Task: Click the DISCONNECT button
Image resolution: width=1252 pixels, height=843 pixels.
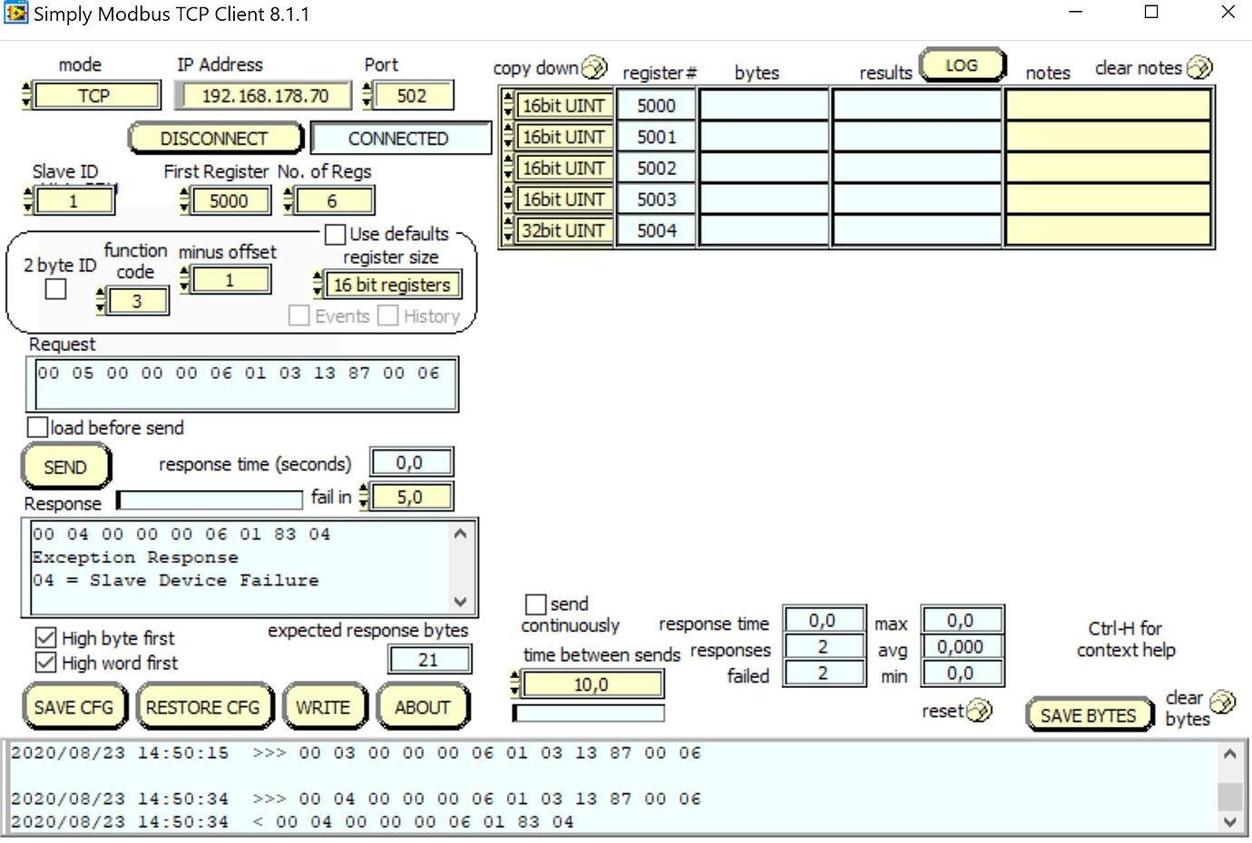Action: click(215, 138)
